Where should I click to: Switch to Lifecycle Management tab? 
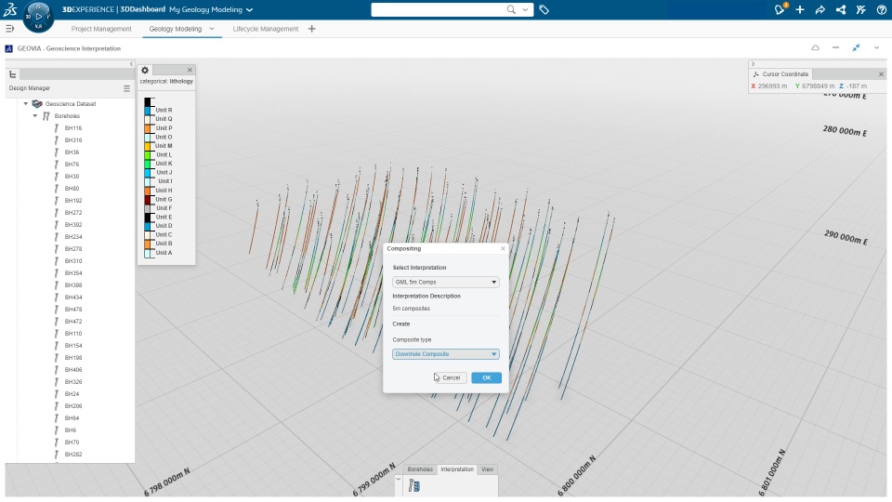[x=265, y=29]
